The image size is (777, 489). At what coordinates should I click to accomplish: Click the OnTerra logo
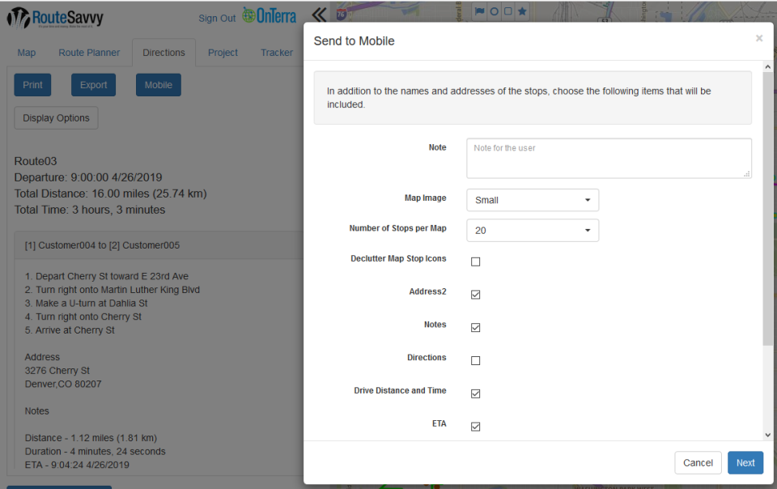pyautogui.click(x=267, y=16)
